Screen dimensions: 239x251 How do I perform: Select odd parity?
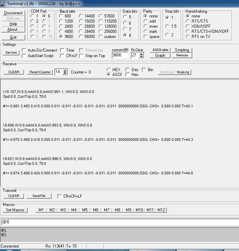point(145,21)
